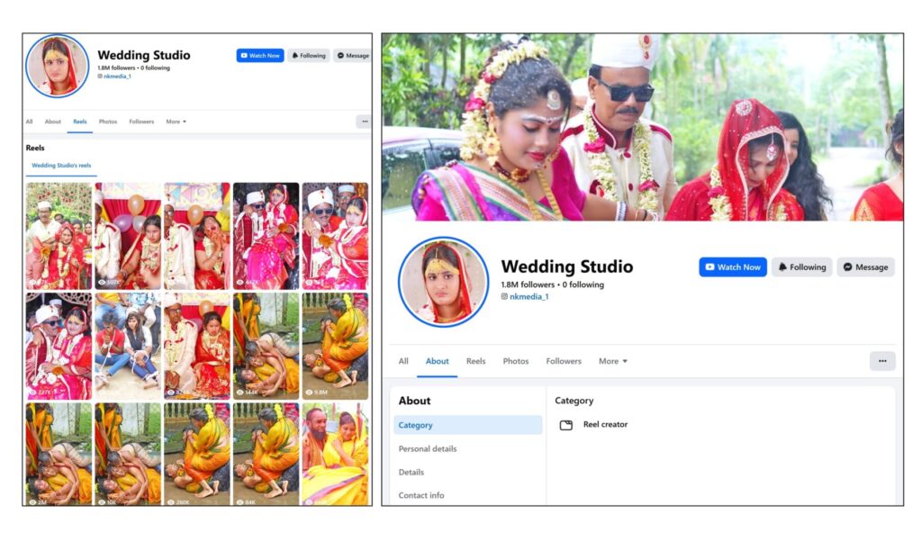The width and height of the screenshot is (922, 551).
Task: Play the reel with 144K views
Action: tap(266, 347)
